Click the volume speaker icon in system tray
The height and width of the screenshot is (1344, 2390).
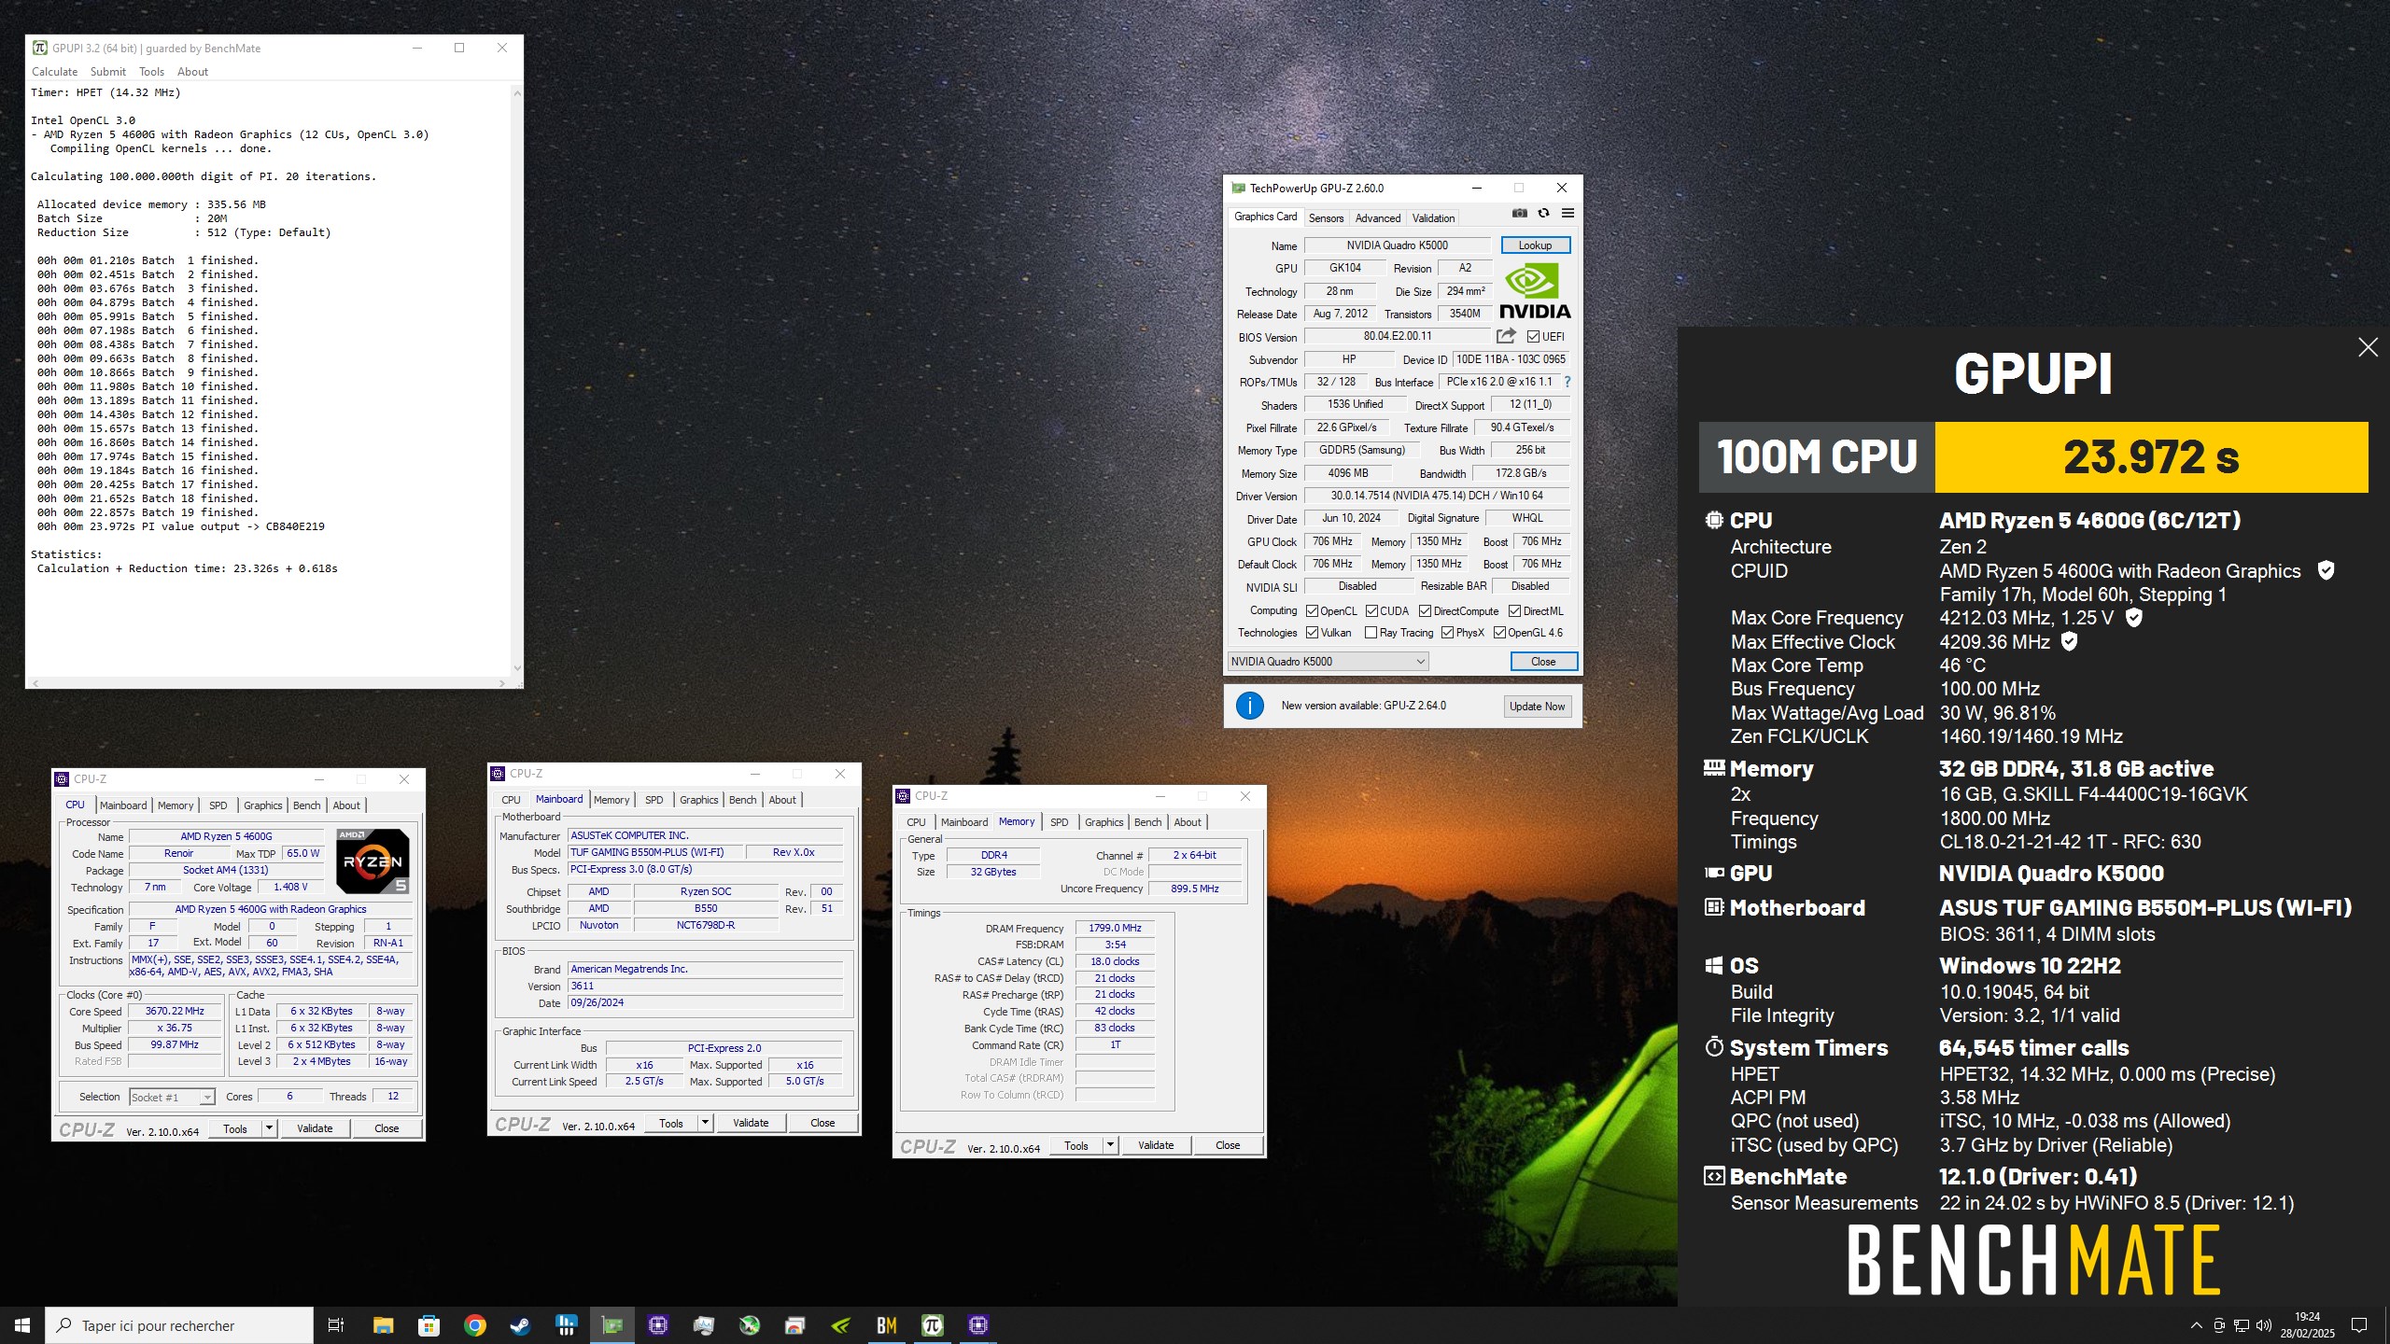click(2263, 1325)
